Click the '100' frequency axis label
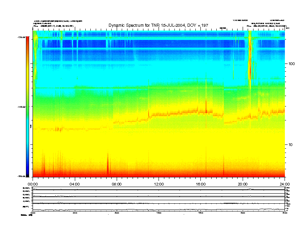Screen dimensions: 307x237 292,64
